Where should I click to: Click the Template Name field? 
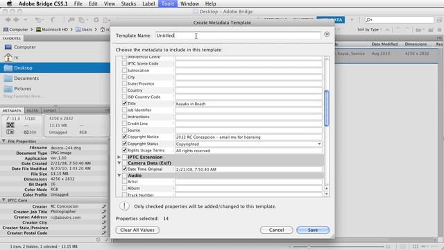238,35
